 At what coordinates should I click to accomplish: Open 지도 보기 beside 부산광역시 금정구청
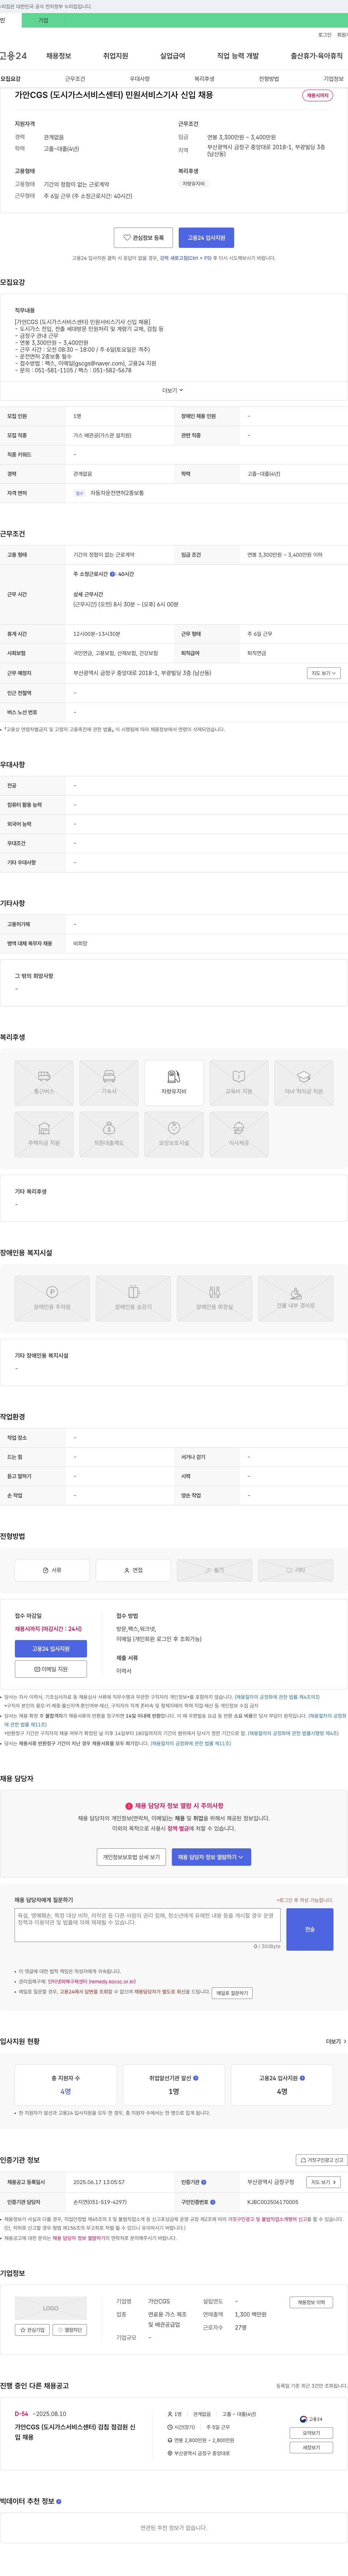(x=323, y=2182)
